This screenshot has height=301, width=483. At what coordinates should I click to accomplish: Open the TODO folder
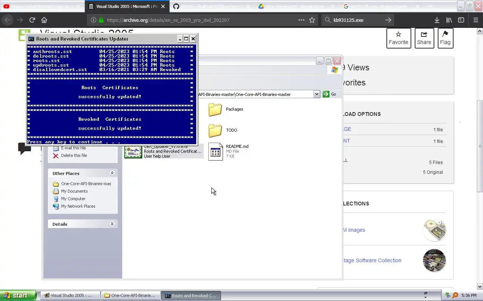pyautogui.click(x=215, y=130)
